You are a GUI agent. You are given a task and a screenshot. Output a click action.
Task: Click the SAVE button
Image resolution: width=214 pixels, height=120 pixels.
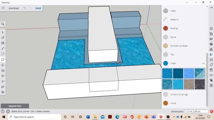tap(38, 8)
